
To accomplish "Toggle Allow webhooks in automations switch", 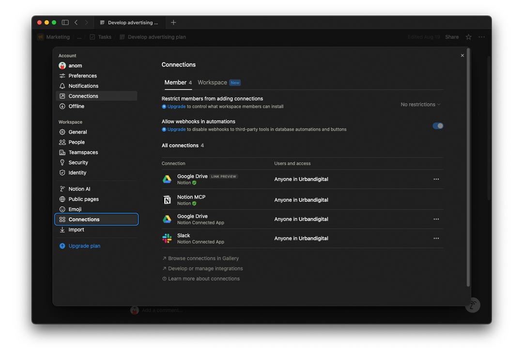I will (438, 126).
